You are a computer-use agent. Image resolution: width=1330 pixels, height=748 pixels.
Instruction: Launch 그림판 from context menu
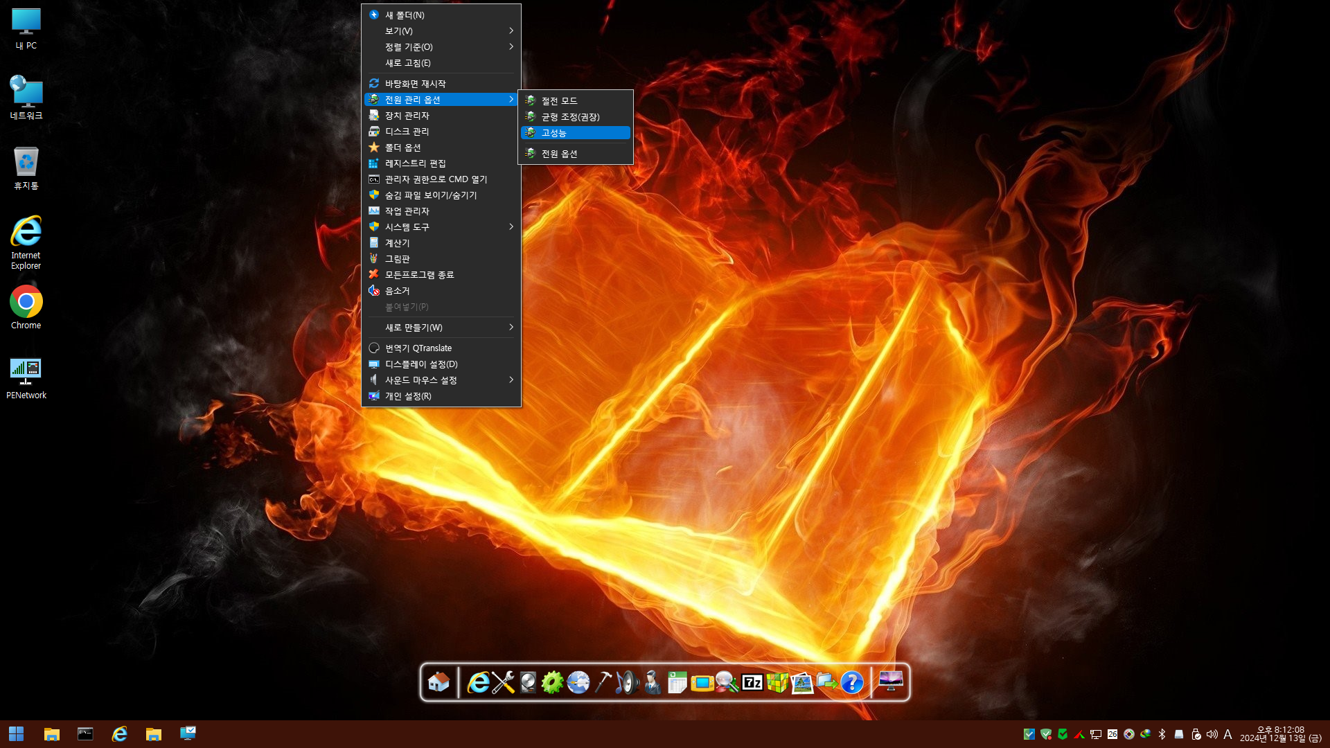(x=441, y=258)
